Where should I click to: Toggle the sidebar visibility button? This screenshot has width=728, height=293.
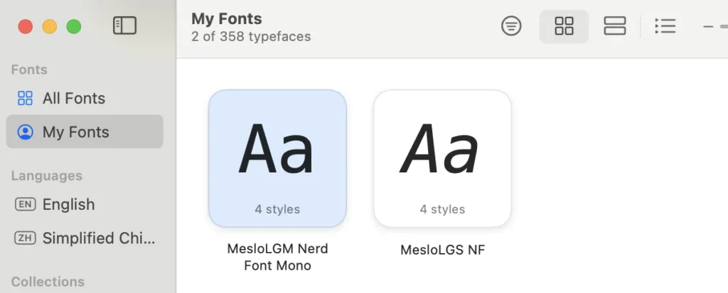point(124,26)
